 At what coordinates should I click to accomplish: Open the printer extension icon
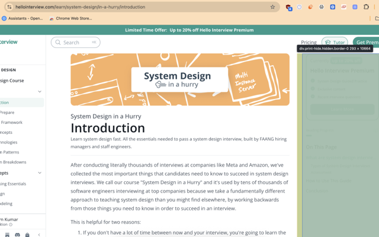[x=322, y=7]
